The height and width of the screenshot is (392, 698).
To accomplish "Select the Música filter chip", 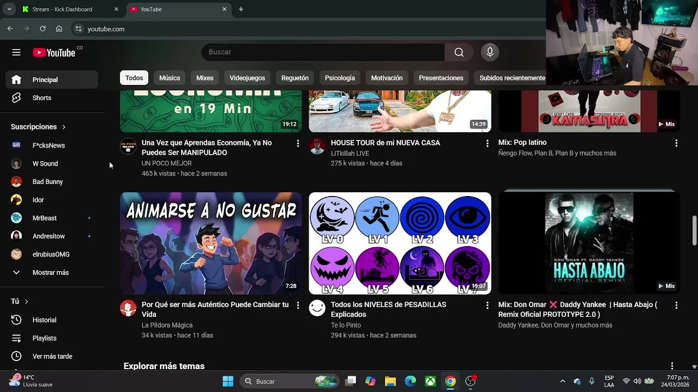I will point(170,78).
